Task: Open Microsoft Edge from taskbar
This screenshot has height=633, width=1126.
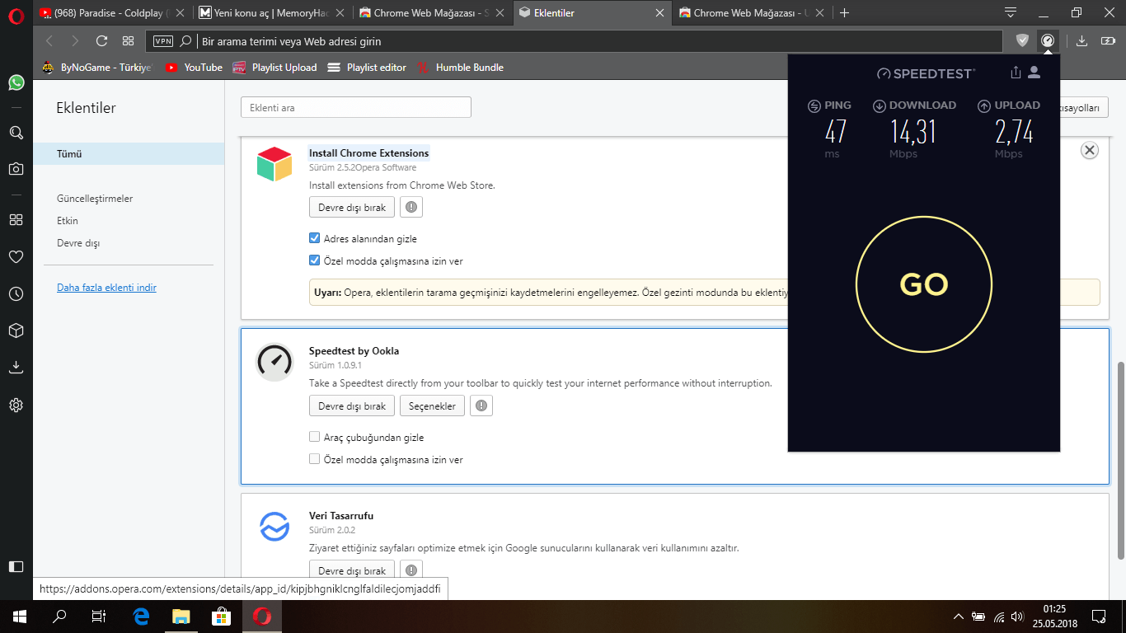Action: pos(141,616)
